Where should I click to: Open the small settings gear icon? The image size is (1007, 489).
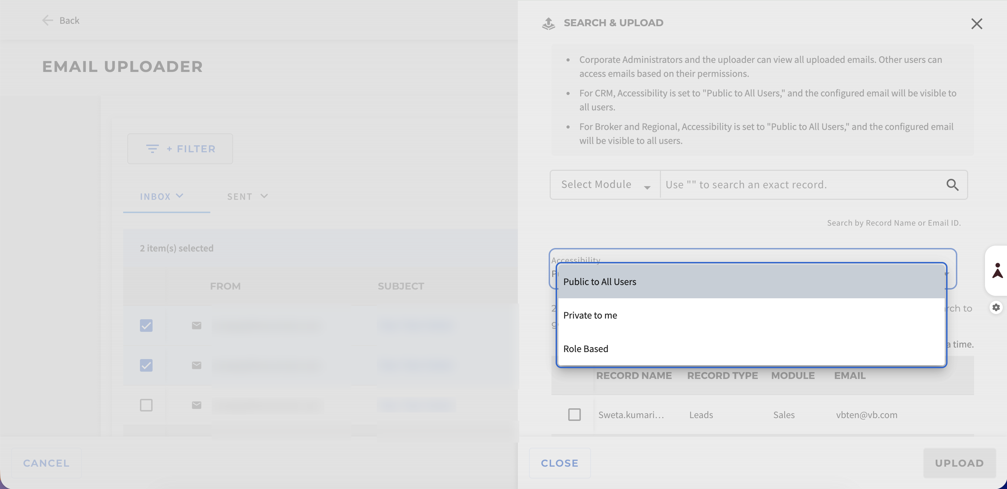pyautogui.click(x=996, y=307)
